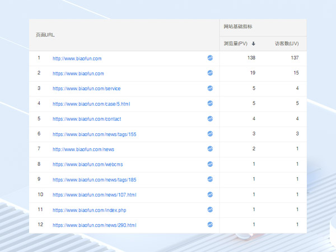Open the http://www.biaofun.com link in row 1
This screenshot has width=336, height=252.
coord(77,58)
